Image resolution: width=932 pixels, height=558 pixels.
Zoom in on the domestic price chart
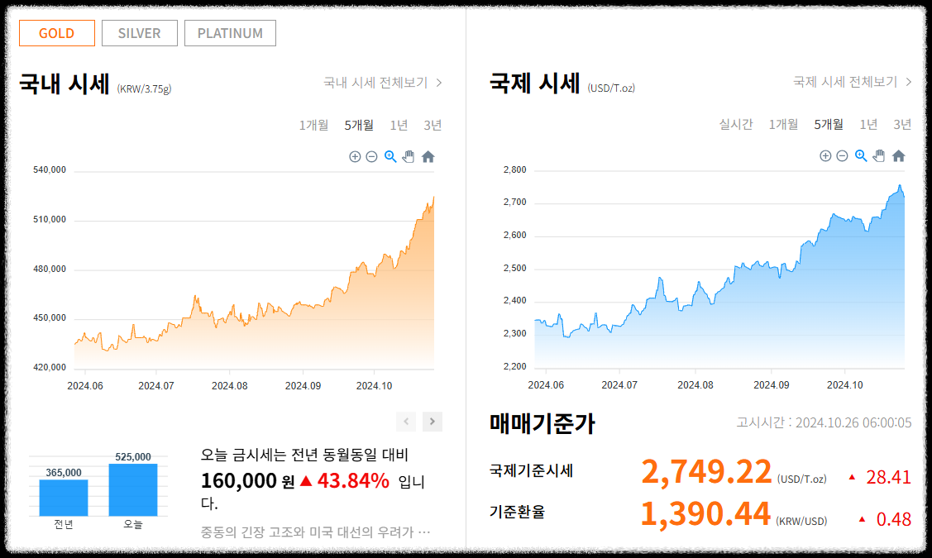tap(355, 156)
